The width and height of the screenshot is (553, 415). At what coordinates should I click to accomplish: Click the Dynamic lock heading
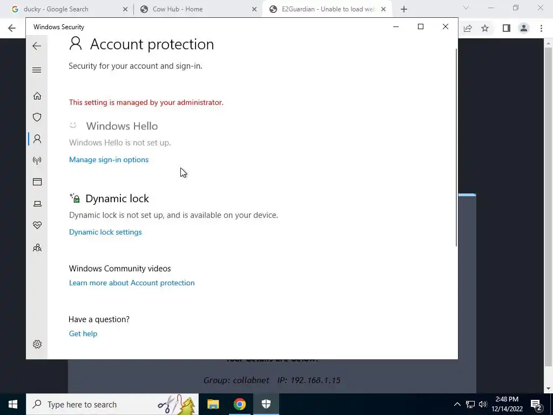tap(117, 199)
